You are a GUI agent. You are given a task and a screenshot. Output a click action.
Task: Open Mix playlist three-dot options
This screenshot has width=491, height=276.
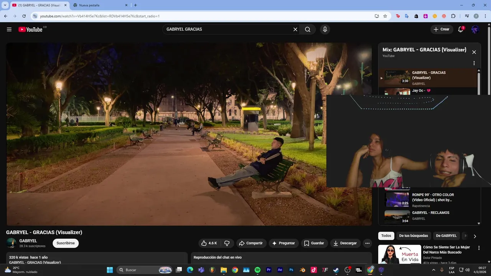point(474,63)
